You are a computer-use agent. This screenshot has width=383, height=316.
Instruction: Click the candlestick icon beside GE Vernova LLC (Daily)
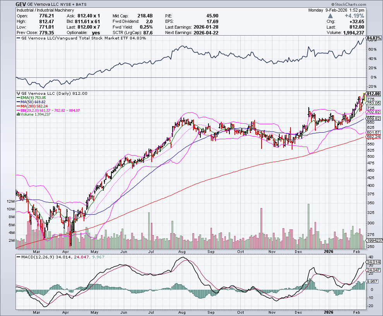coord(17,93)
